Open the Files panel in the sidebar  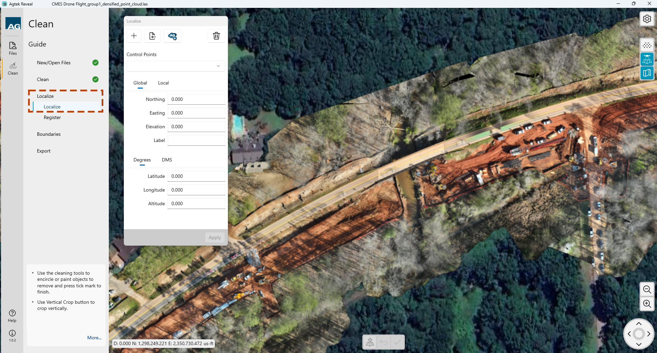click(x=13, y=48)
